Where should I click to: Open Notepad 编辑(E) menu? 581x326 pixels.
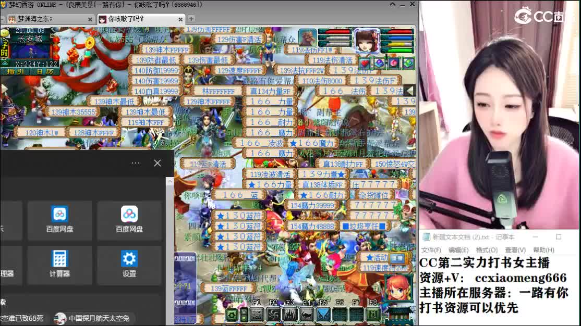point(458,250)
